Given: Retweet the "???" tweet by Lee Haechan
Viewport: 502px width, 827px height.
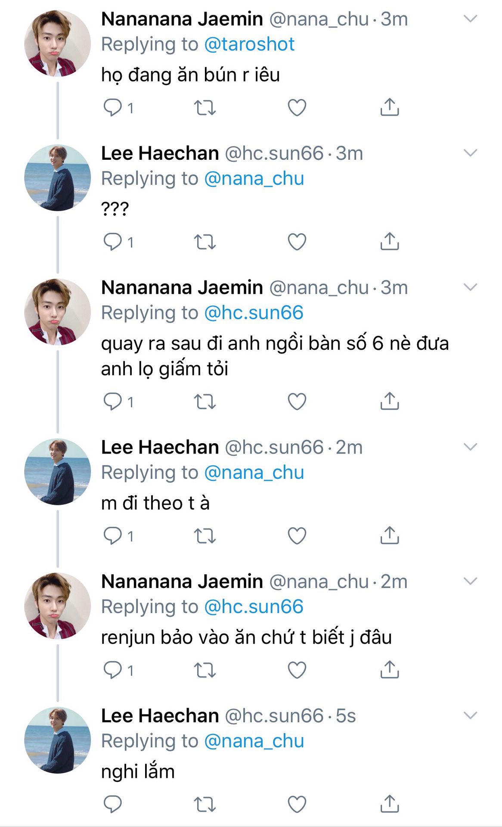Looking at the screenshot, I should 205,242.
